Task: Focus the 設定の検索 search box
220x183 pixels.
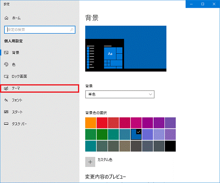Action: 40,30
